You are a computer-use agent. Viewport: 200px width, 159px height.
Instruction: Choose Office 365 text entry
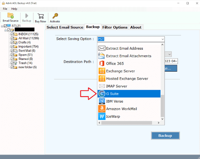tap(115, 64)
